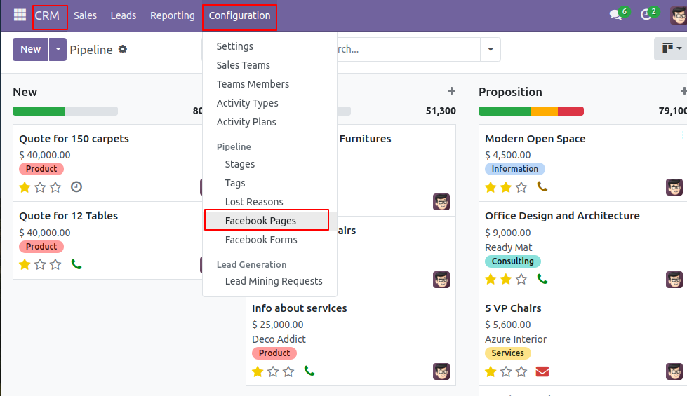Open the apps grid menu icon
Image resolution: width=687 pixels, height=396 pixels.
point(20,15)
